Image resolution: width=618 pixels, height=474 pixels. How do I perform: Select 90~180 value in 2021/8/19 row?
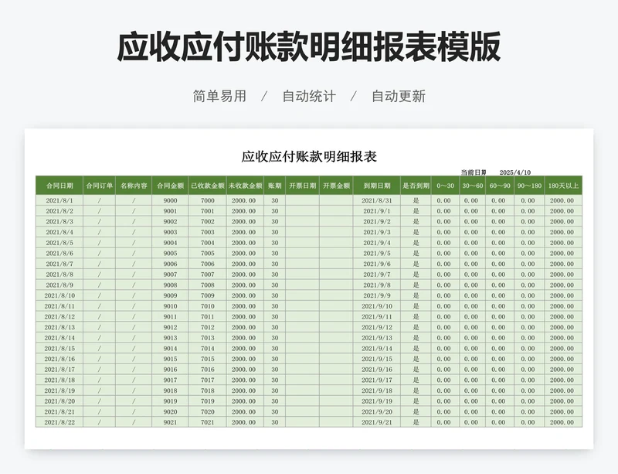(x=529, y=390)
